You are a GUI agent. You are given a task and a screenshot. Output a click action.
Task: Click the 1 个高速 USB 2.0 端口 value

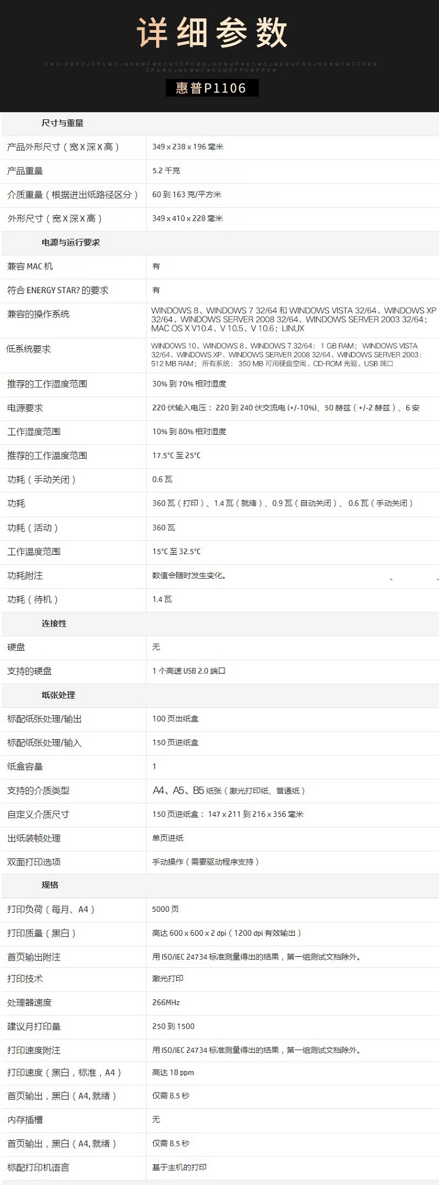(188, 671)
